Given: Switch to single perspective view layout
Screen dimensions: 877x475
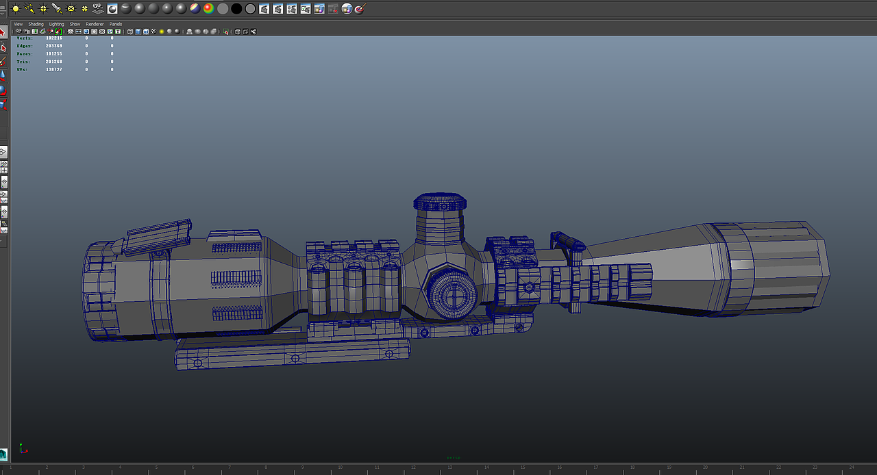Looking at the screenshot, I should coord(3,151).
